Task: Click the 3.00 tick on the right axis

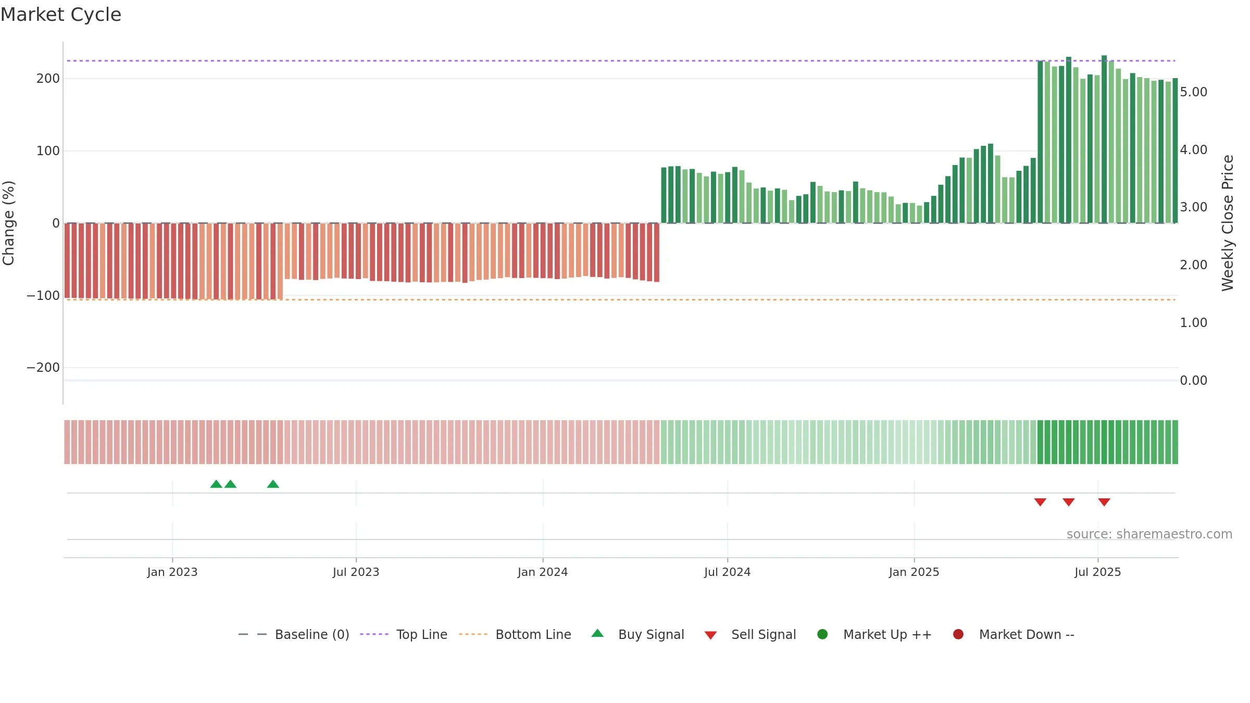Action: point(1193,207)
